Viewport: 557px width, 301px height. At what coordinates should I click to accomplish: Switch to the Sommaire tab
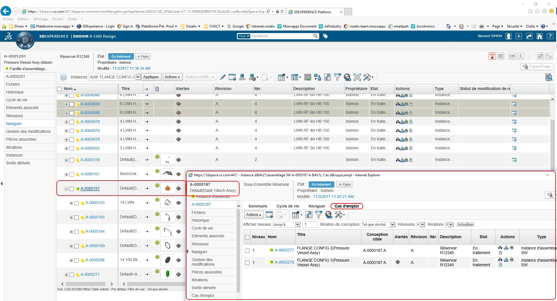click(258, 206)
